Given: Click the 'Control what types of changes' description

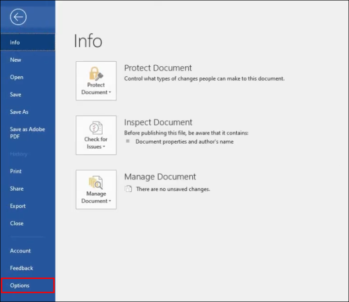Looking at the screenshot, I should [204, 78].
